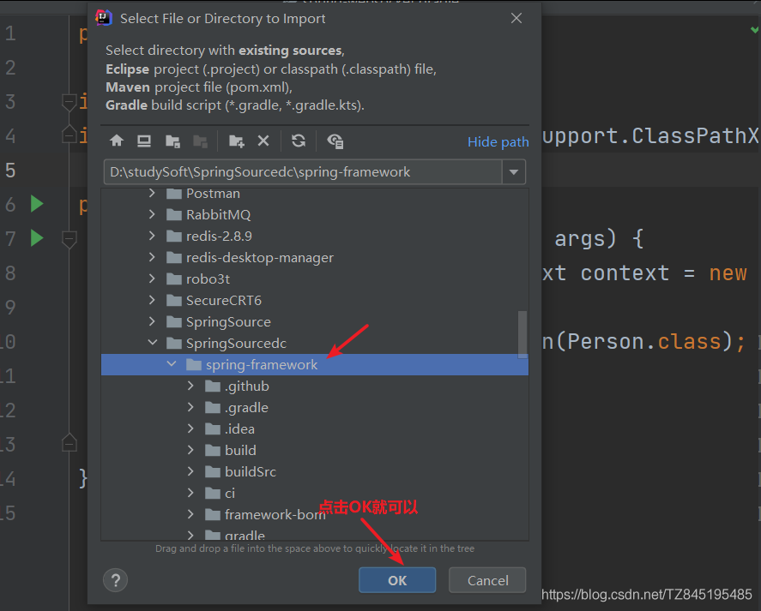This screenshot has width=761, height=611.
Task: Select the spring-framework tree row
Action: click(315, 364)
